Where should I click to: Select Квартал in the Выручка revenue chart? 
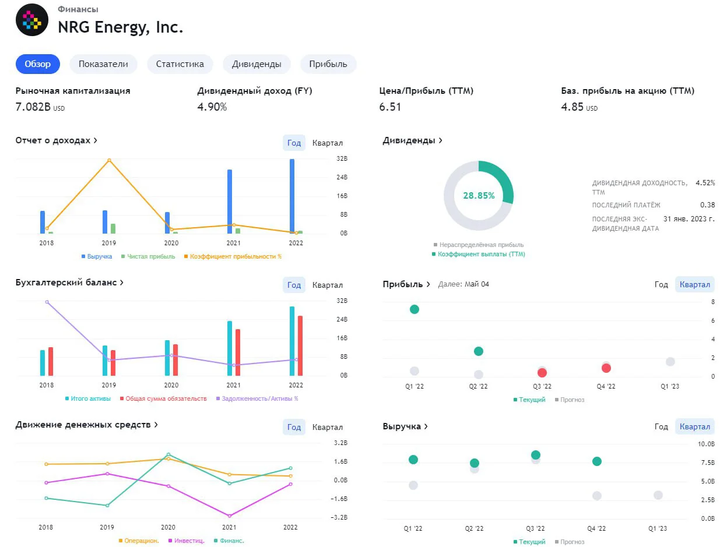(x=695, y=426)
